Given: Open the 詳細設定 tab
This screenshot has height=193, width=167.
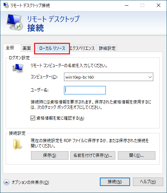Looking at the screenshot, I should (x=107, y=48).
